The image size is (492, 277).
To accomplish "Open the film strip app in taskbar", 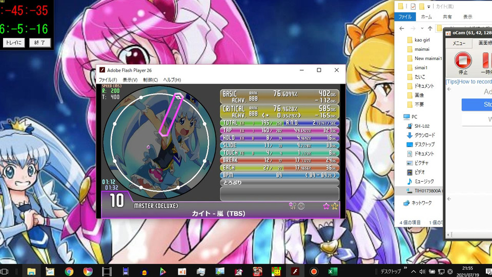I will (107, 271).
